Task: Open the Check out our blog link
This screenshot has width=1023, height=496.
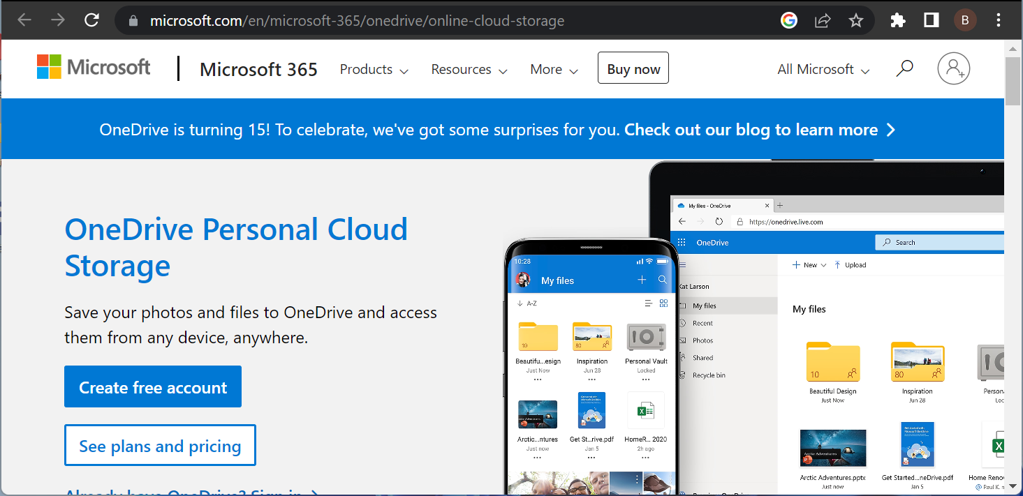Action: point(760,130)
